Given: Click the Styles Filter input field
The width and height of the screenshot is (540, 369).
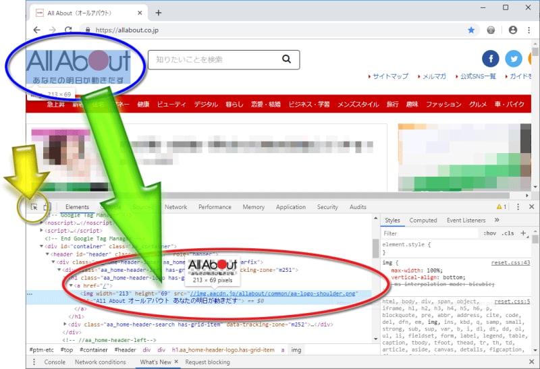Looking at the screenshot, I should pyautogui.click(x=430, y=233).
